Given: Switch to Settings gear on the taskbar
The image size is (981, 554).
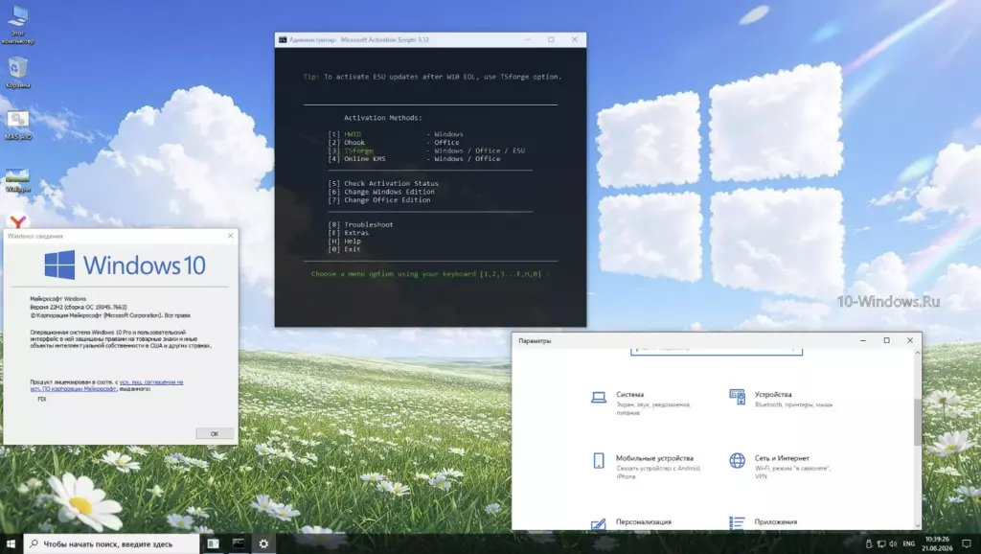Looking at the screenshot, I should (x=263, y=543).
